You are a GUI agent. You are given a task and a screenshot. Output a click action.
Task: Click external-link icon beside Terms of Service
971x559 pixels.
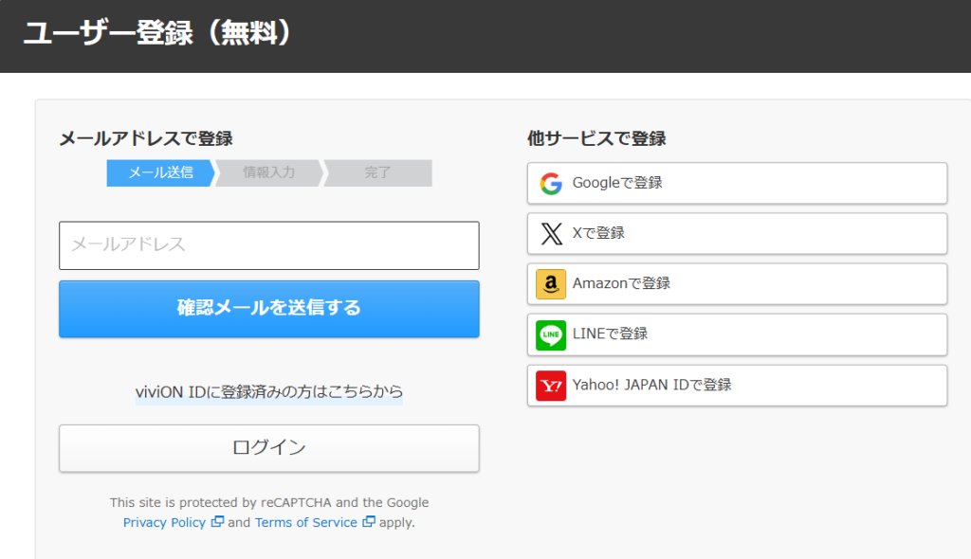tap(369, 522)
